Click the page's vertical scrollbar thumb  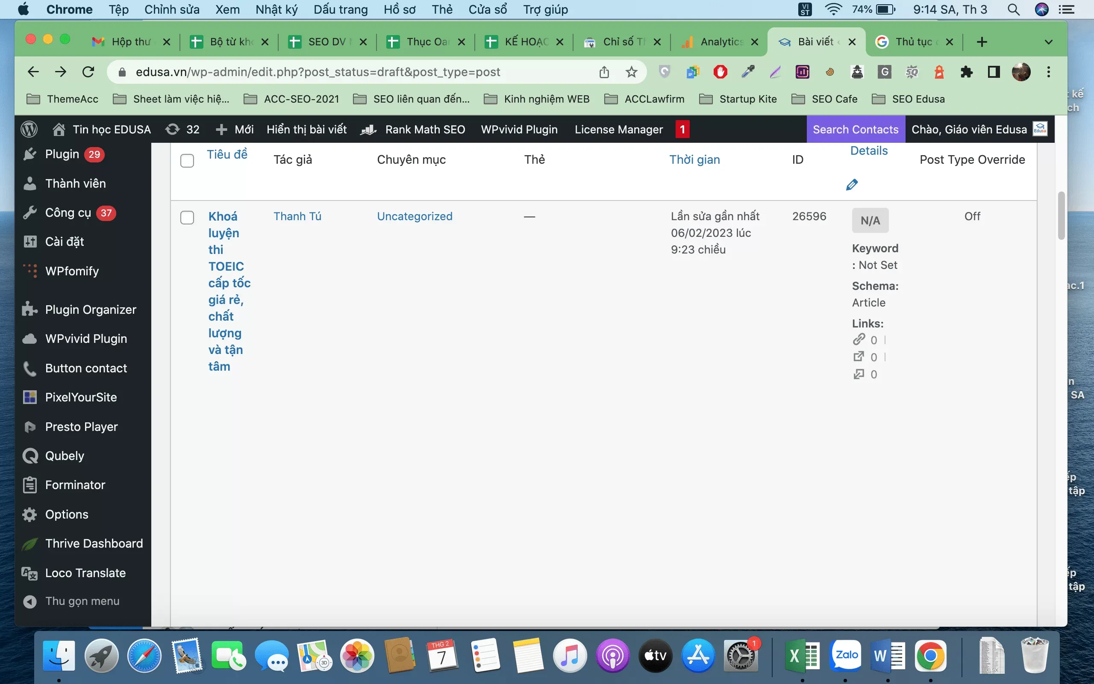[1061, 216]
